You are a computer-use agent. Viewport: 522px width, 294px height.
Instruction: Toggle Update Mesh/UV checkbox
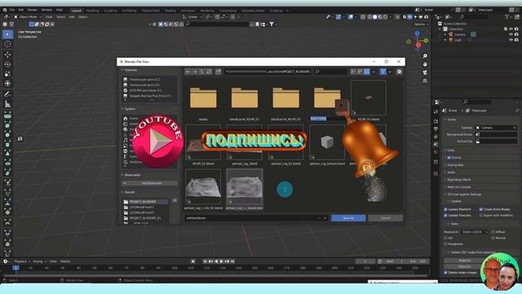pyautogui.click(x=445, y=209)
